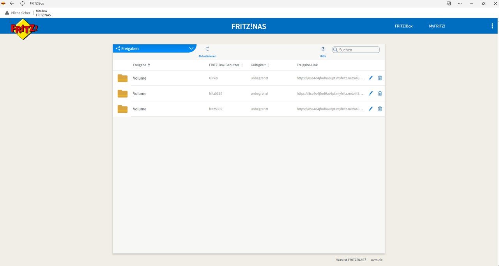499x266 pixels.
Task: Click magnifier icon in Suchen field
Action: 335,50
